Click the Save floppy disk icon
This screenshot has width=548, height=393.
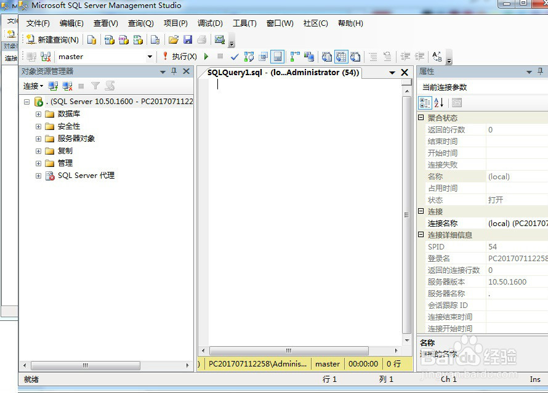pyautogui.click(x=188, y=40)
